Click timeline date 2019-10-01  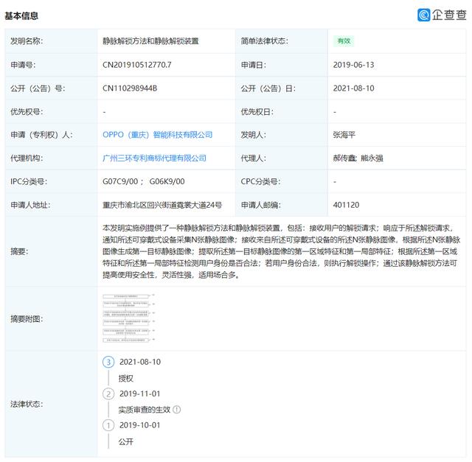(x=140, y=425)
